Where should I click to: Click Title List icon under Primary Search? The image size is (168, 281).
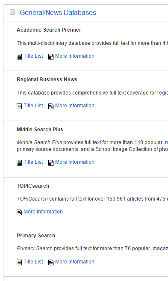19,262
